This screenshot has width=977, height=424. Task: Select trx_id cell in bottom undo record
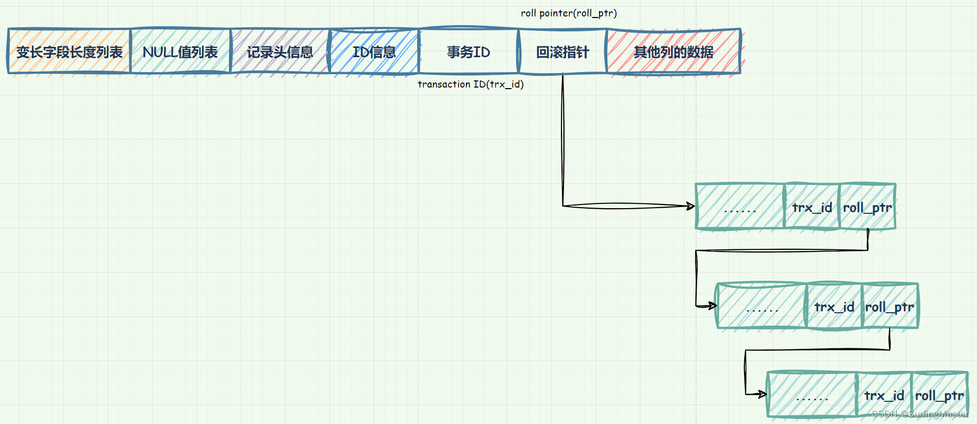[x=884, y=394]
